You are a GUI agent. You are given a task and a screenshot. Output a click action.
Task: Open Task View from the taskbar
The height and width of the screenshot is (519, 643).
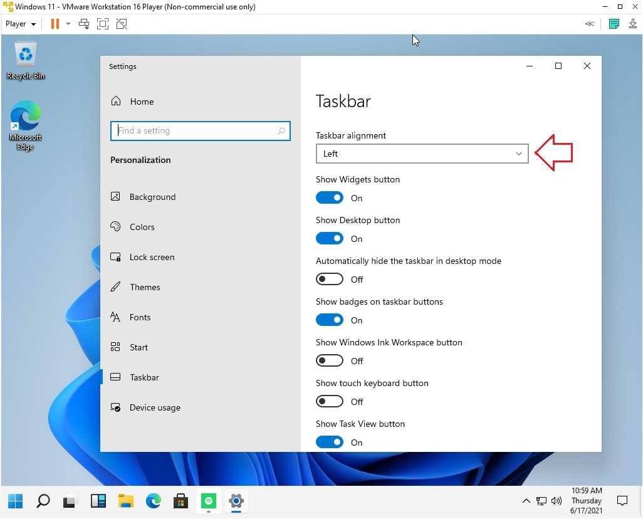71,501
